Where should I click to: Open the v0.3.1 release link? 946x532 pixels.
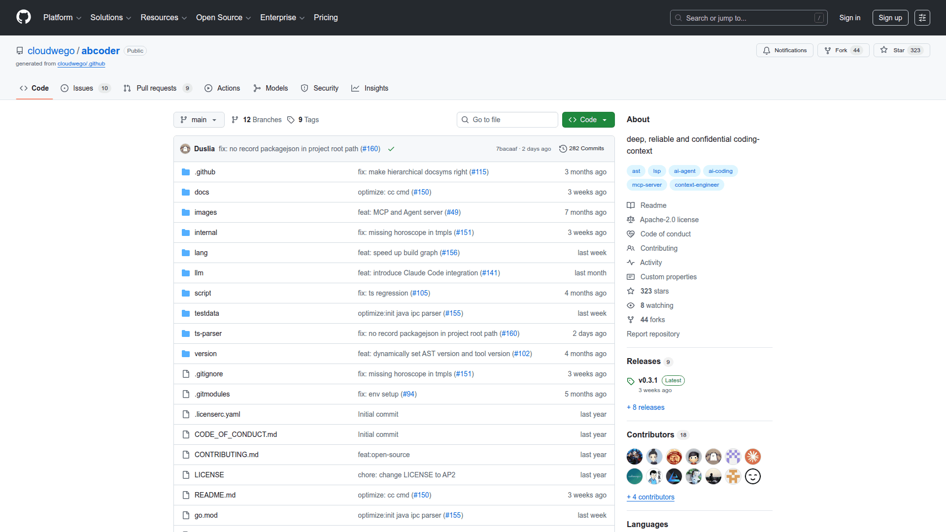[647, 380]
